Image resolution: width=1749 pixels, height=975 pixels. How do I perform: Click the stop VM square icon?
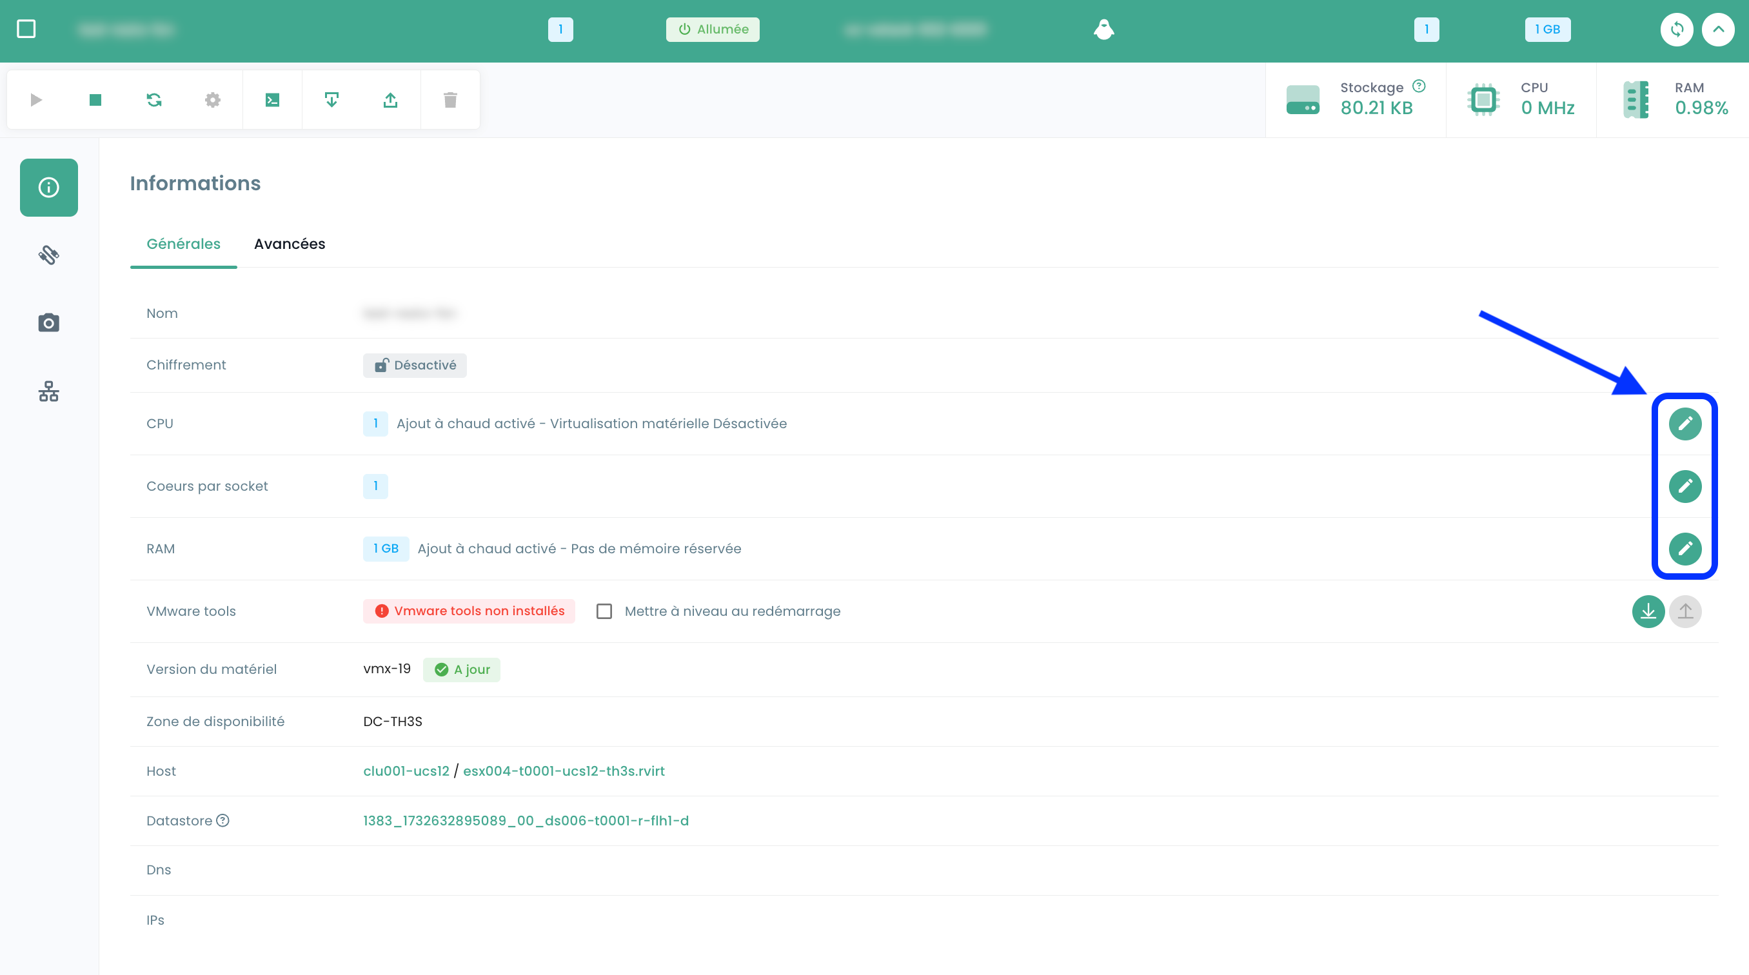95,101
